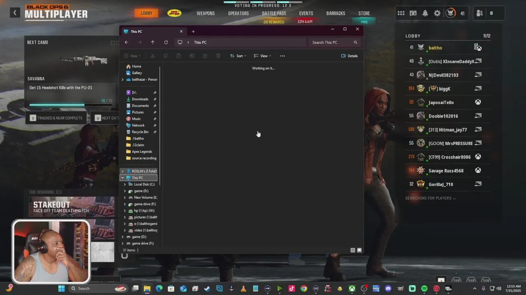This screenshot has width=526, height=295.
Task: Toggle the Details pane
Action: tap(349, 56)
